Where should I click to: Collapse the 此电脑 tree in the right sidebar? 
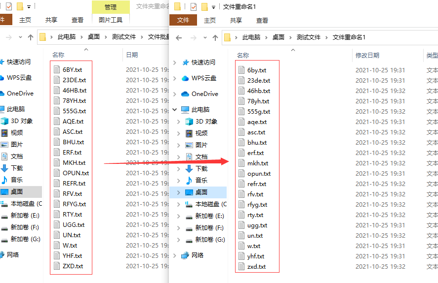pyautogui.click(x=174, y=110)
